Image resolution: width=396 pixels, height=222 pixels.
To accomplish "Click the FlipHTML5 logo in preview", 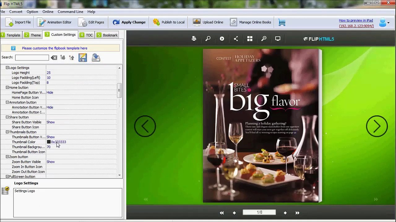I will click(319, 39).
